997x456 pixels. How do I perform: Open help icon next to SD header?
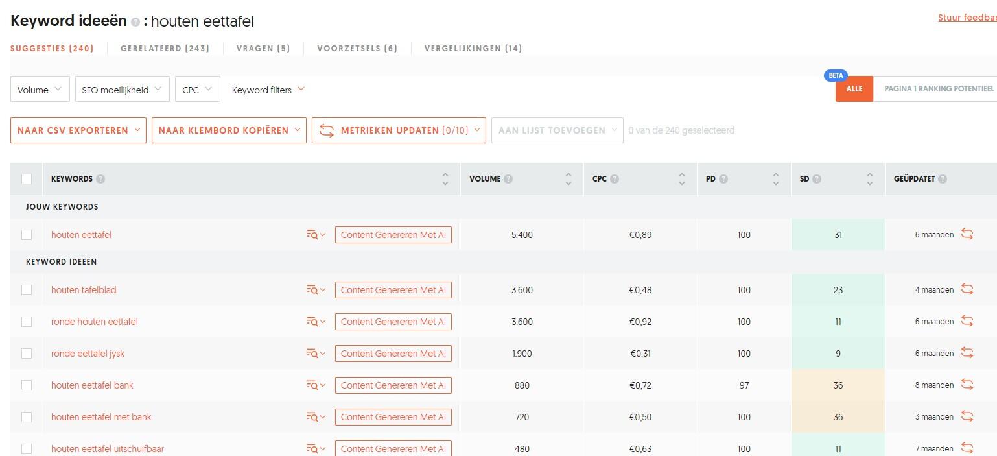click(x=817, y=179)
